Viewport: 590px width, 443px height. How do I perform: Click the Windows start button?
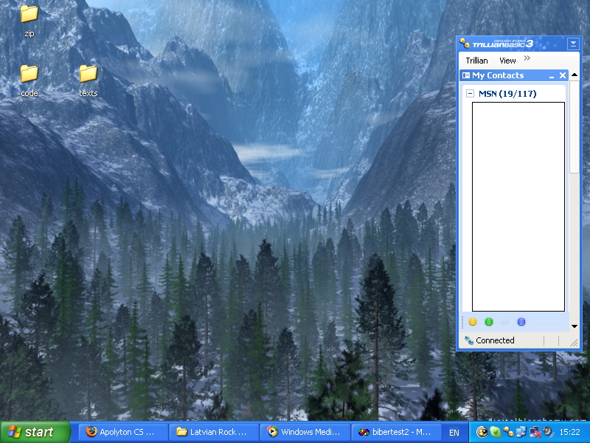35,432
